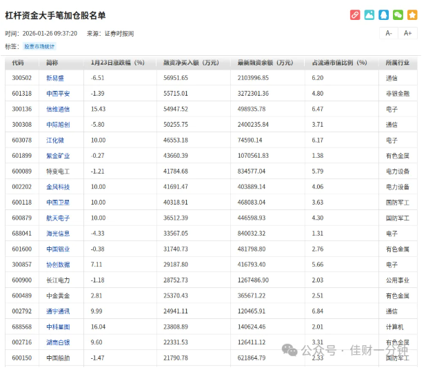Increase font size with A+ button

[407, 33]
